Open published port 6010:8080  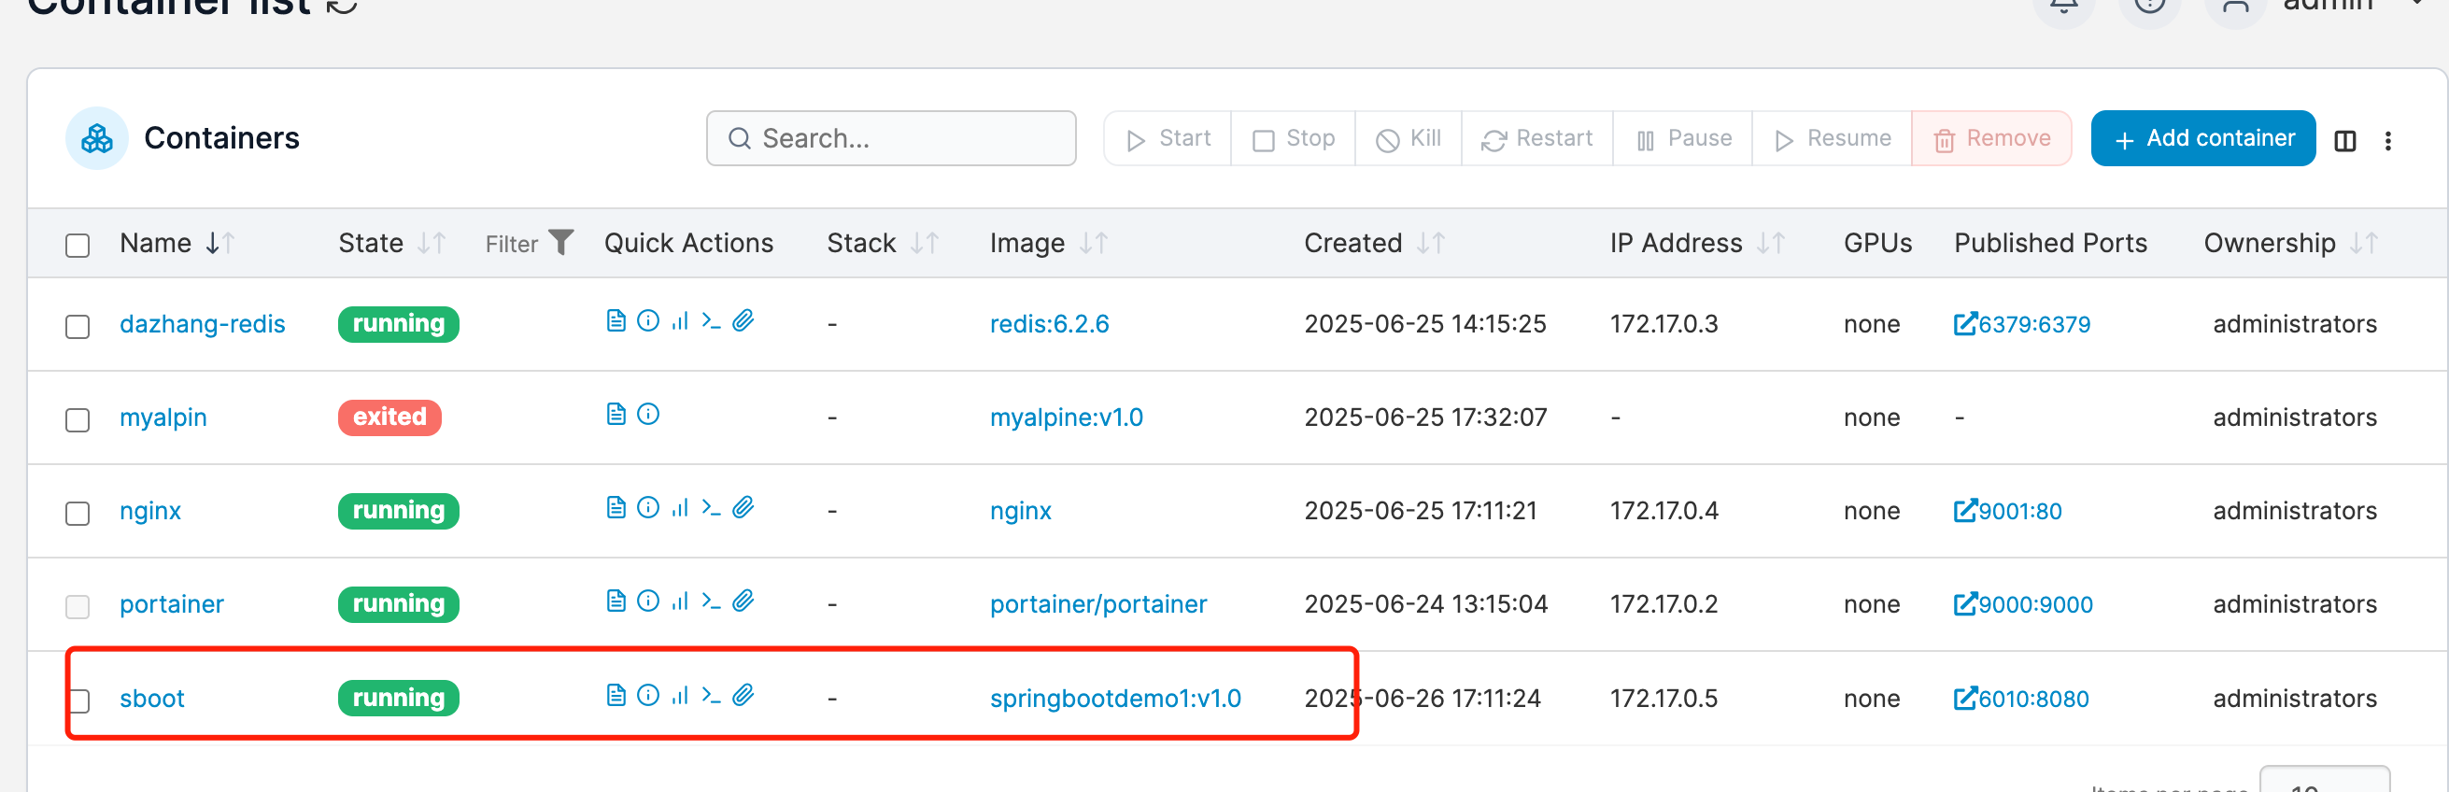[x=2021, y=699]
